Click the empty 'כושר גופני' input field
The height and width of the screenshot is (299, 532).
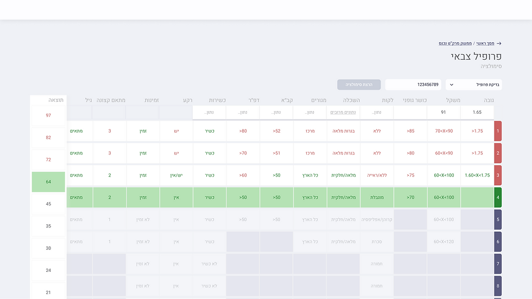(410, 112)
